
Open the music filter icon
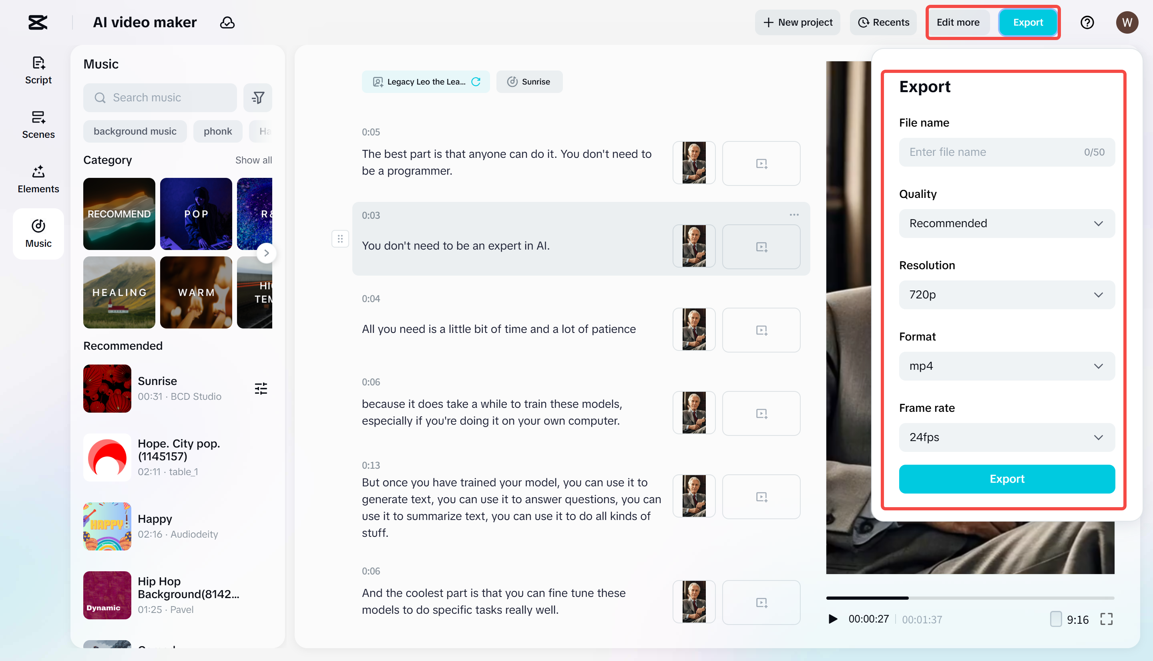point(258,98)
